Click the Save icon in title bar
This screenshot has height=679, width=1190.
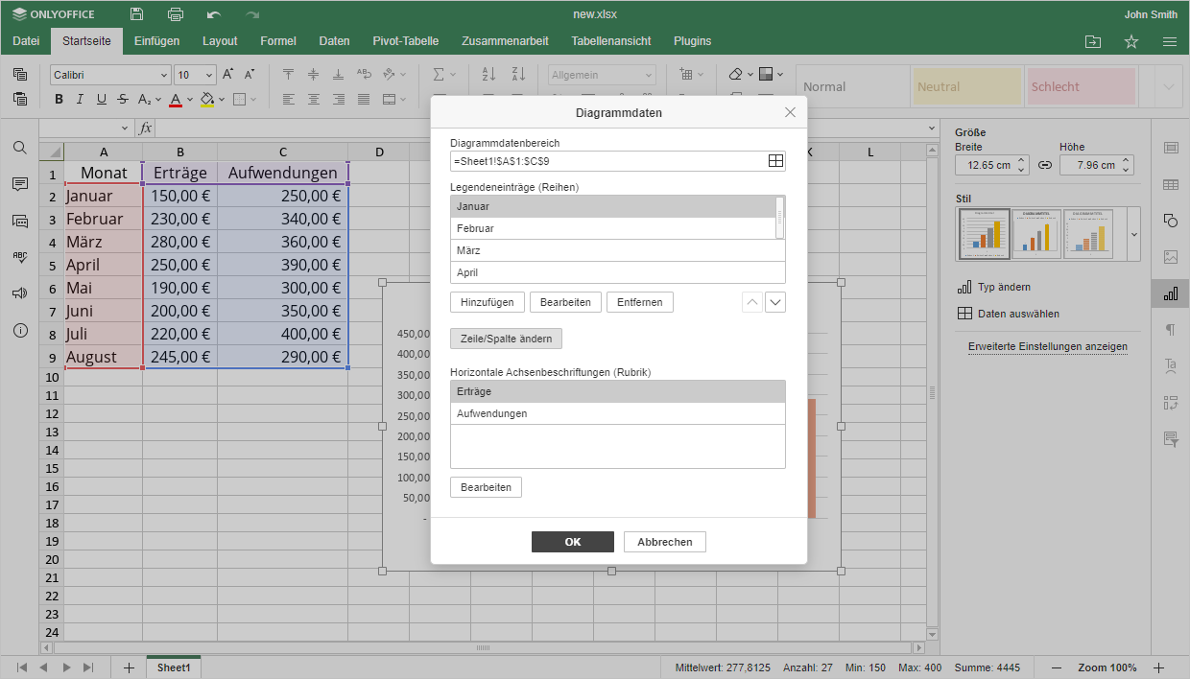click(x=137, y=14)
